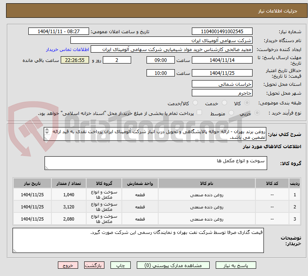Click the 'نام کالا' column header

click(x=207, y=183)
